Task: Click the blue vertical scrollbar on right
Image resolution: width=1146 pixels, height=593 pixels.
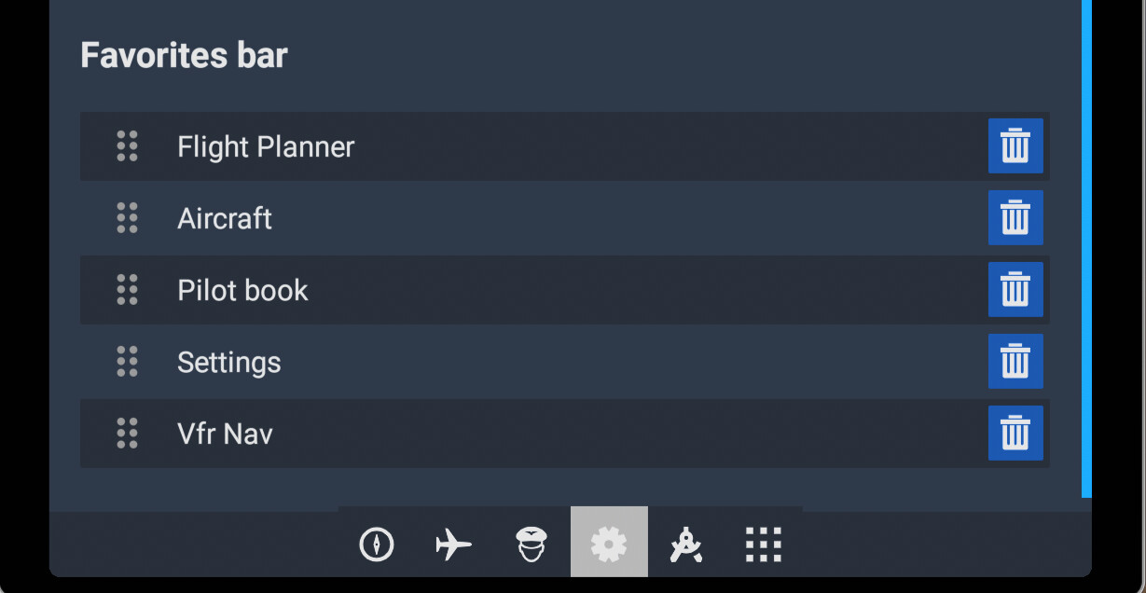Action: 1086,248
